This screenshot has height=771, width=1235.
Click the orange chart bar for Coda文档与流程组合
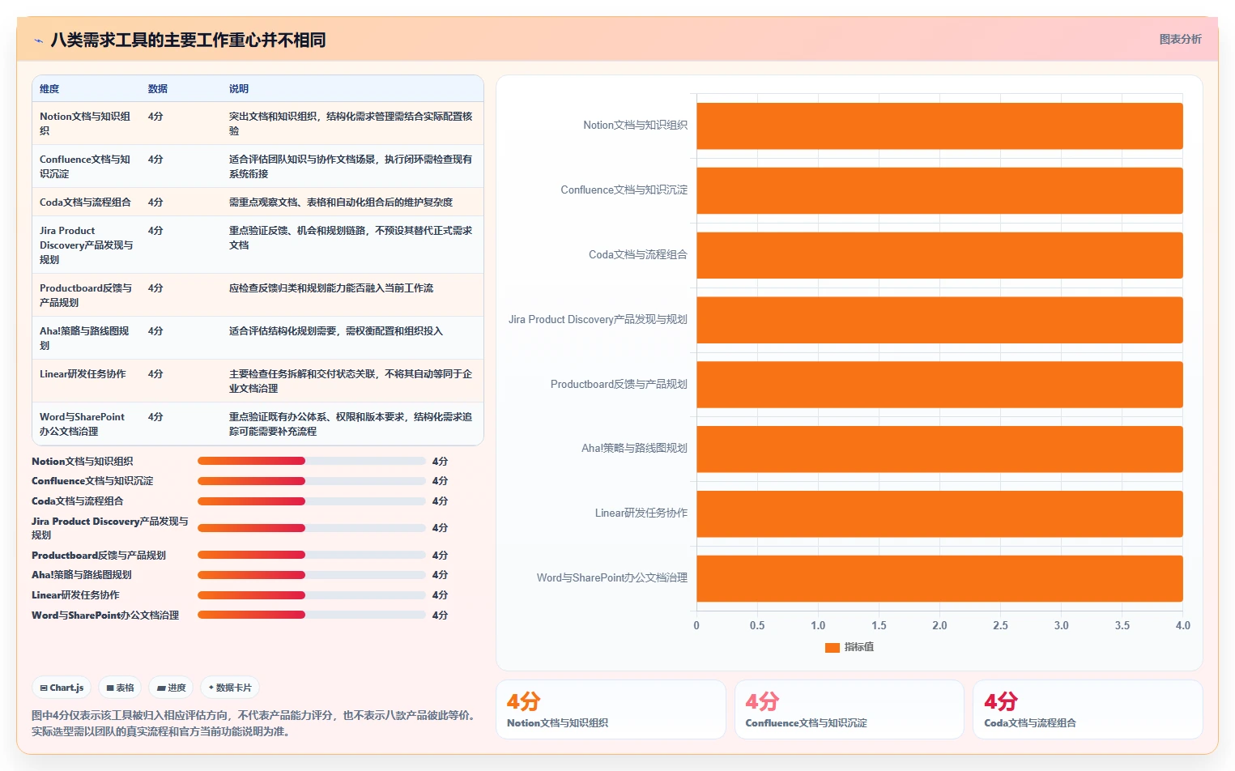(x=939, y=255)
